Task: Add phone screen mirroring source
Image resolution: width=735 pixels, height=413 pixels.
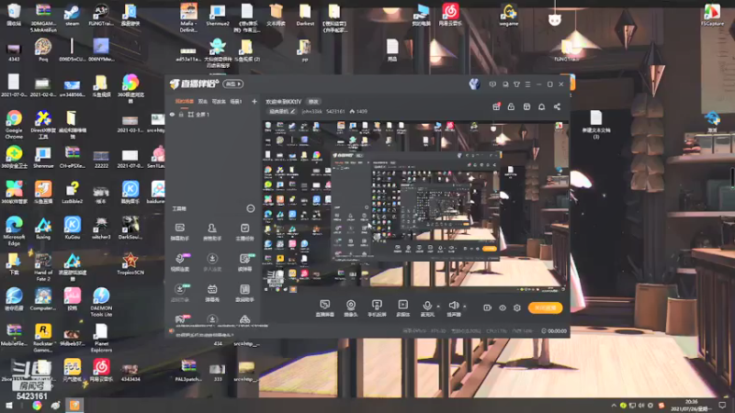Action: [377, 307]
